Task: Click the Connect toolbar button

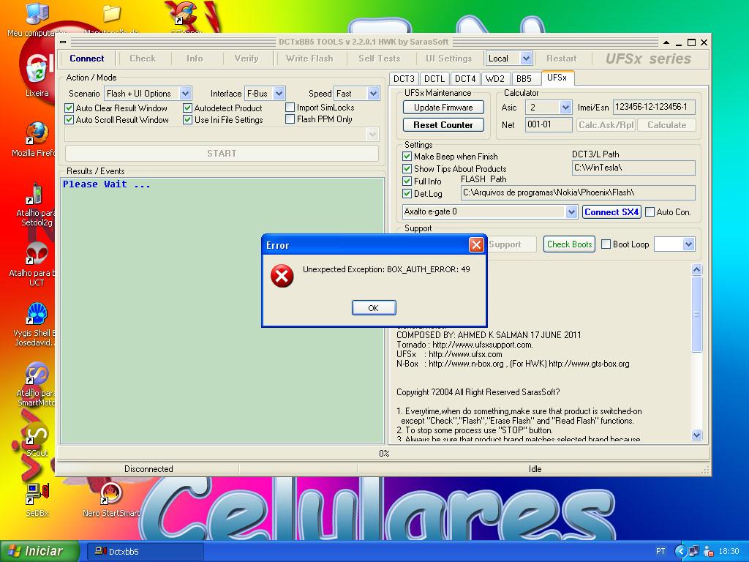Action: point(86,59)
